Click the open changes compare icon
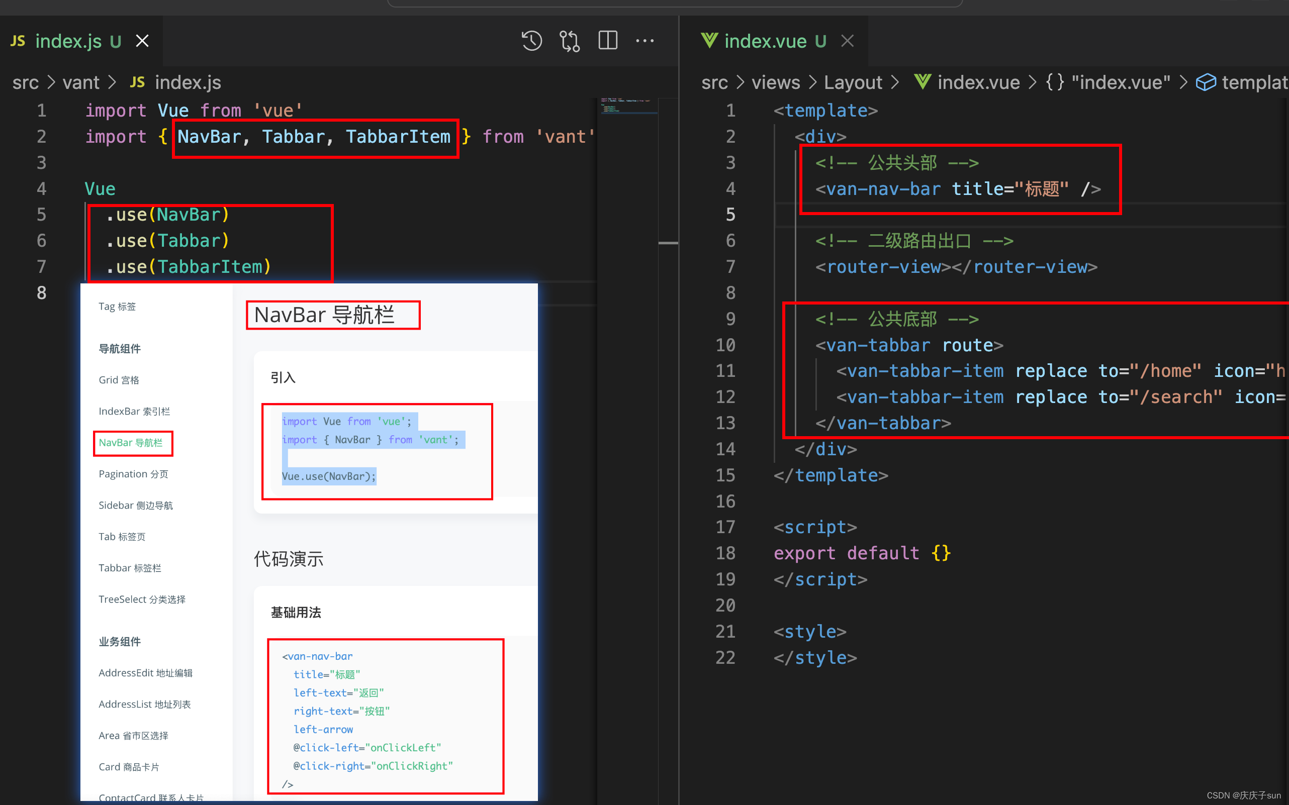1289x805 pixels. 570,41
